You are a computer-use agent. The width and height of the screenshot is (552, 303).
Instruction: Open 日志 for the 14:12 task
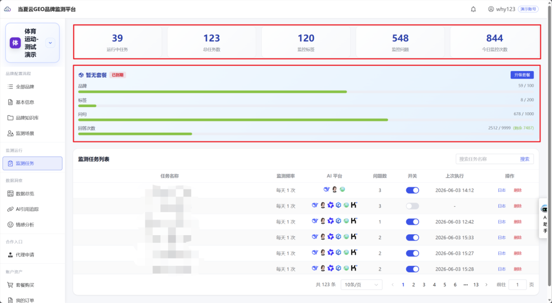coord(502,190)
